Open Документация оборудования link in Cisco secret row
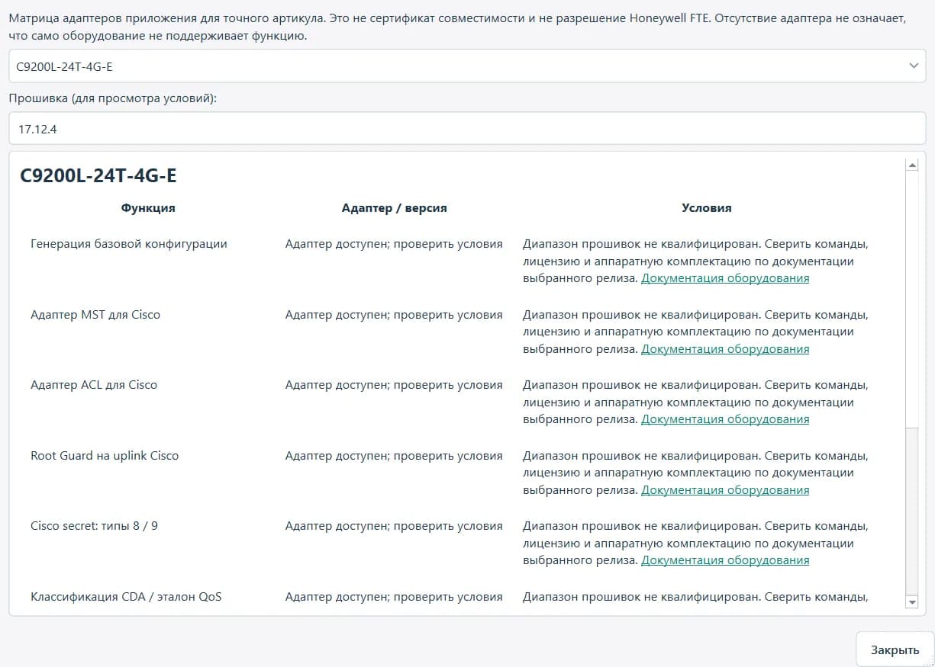The height and width of the screenshot is (667, 935). (x=725, y=560)
